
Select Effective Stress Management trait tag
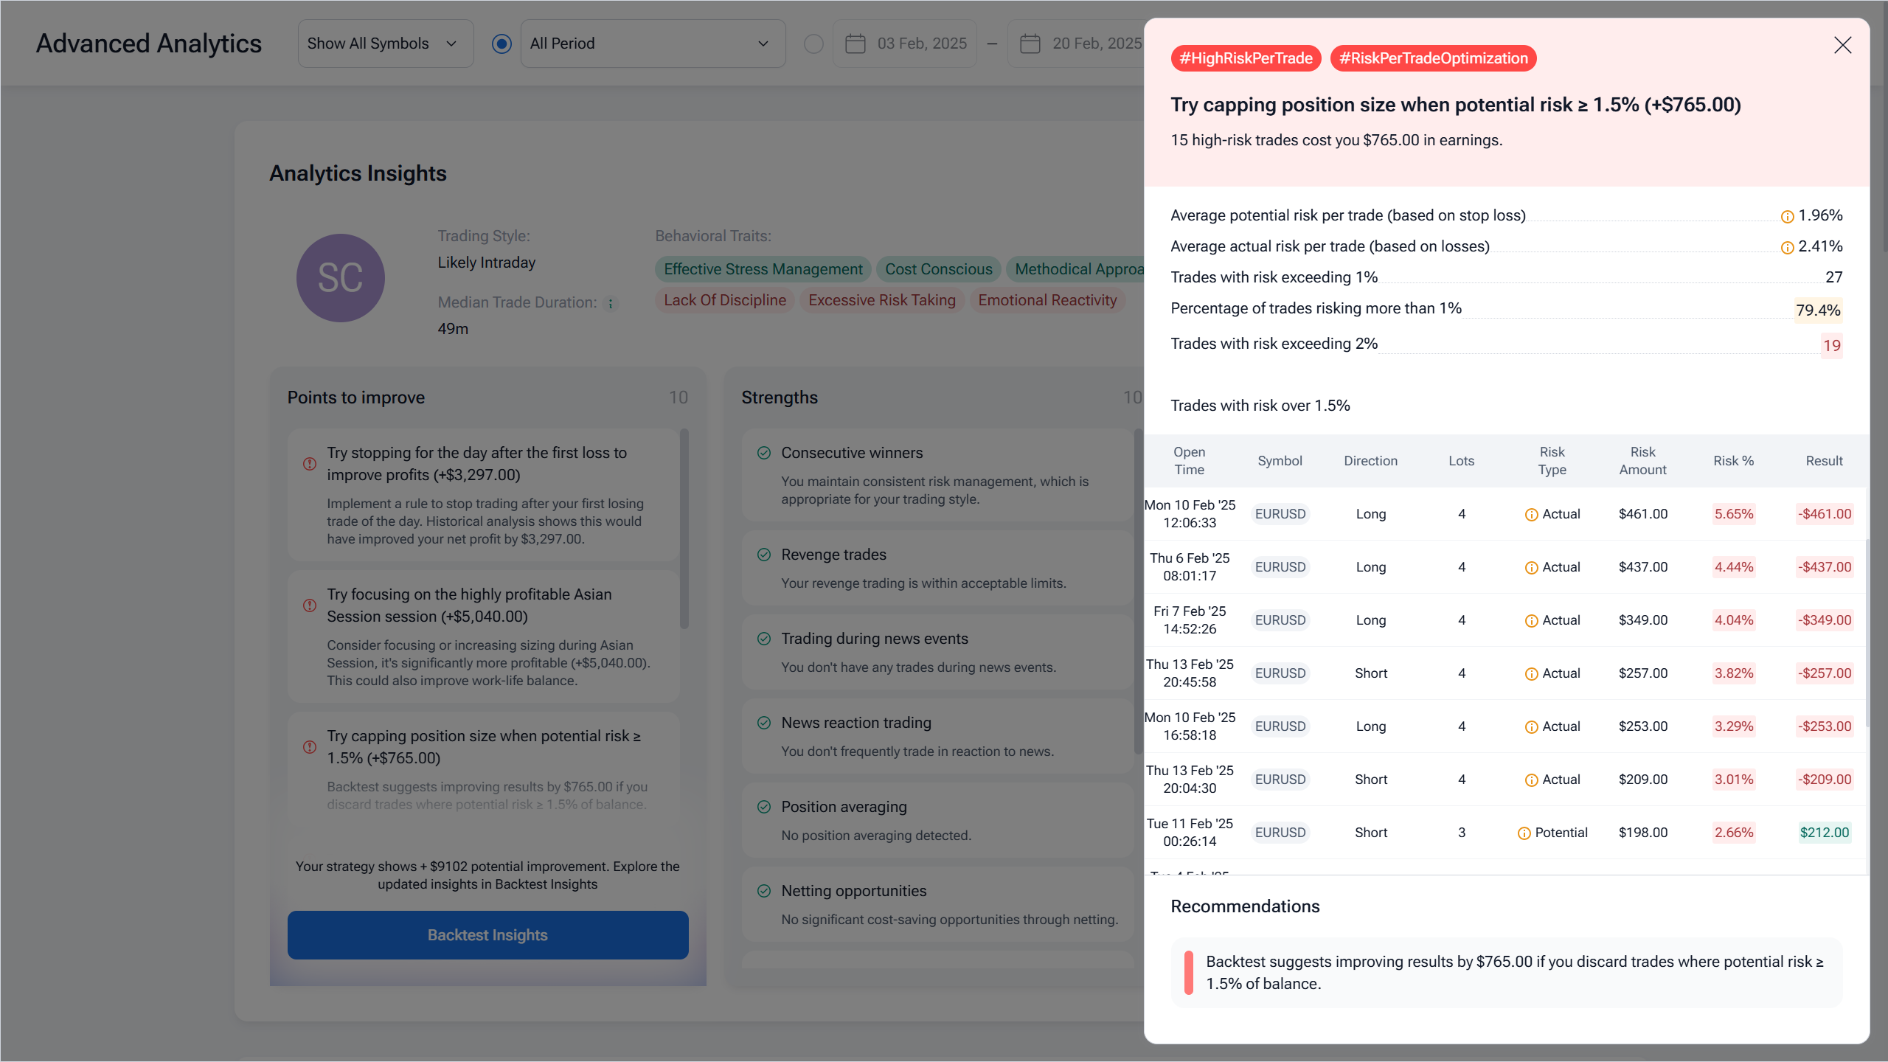(763, 269)
